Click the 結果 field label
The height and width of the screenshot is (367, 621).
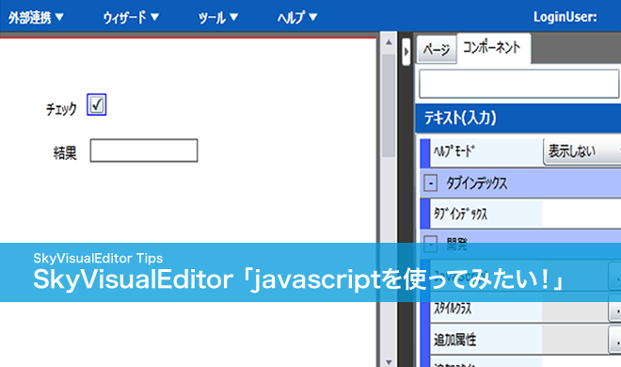[65, 152]
